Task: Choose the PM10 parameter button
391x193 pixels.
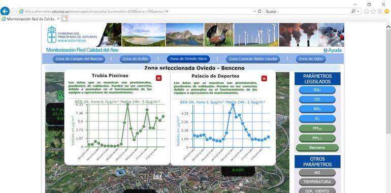Action: coord(317,128)
